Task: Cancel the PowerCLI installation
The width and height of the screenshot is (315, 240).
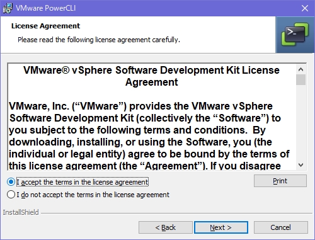Action: pyautogui.click(x=281, y=227)
